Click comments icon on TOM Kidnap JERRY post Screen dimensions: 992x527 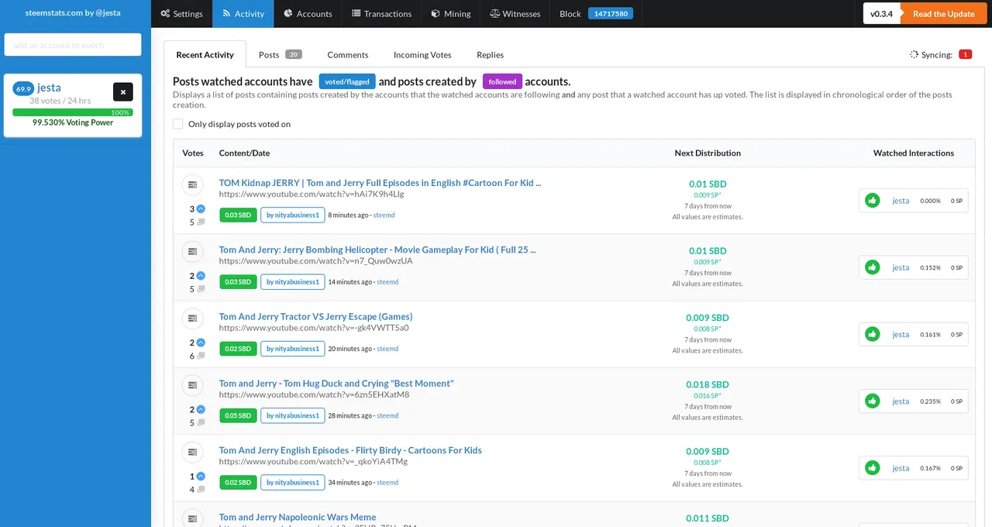tap(201, 222)
